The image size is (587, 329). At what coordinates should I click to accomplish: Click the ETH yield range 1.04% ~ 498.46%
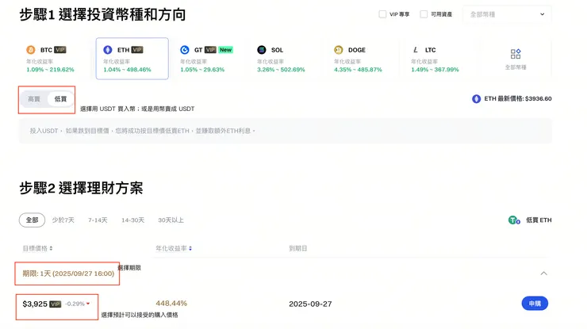click(127, 70)
